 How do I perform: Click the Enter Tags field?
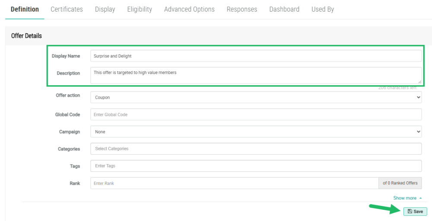click(x=256, y=166)
